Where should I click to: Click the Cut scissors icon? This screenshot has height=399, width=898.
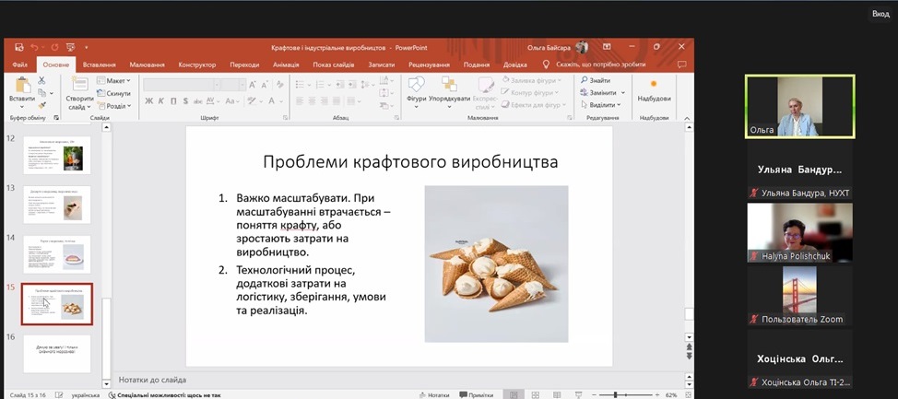41,81
